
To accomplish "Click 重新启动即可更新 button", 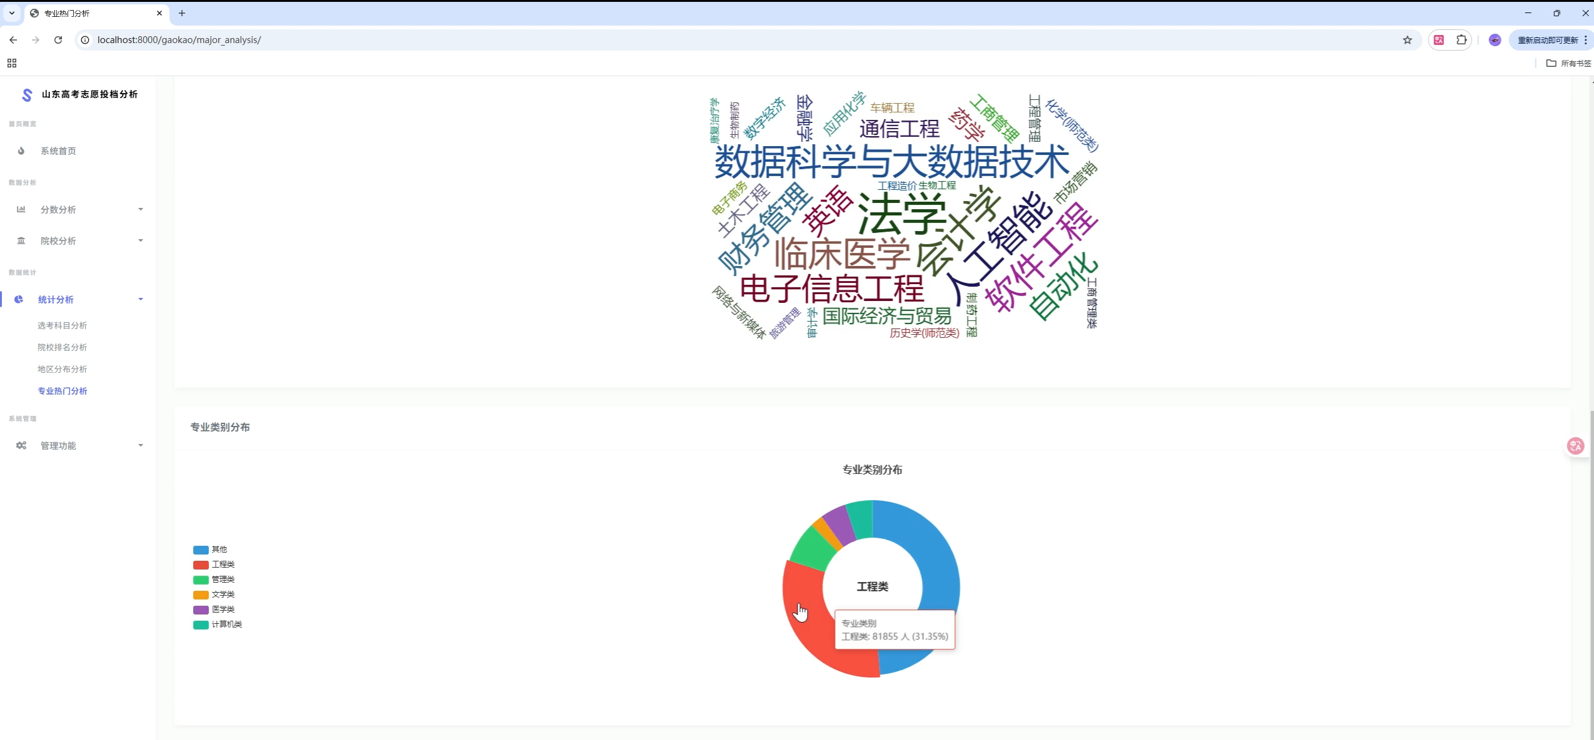I will pyautogui.click(x=1548, y=40).
